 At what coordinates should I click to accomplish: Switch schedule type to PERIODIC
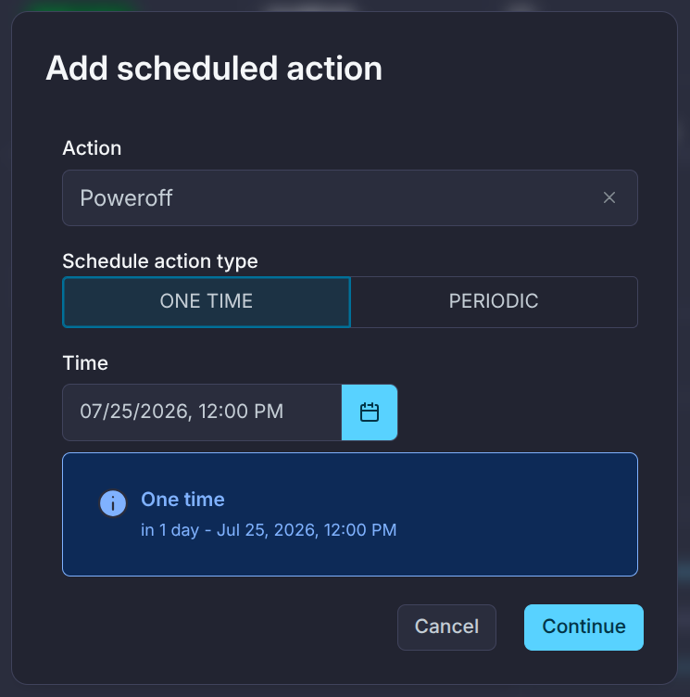(494, 302)
